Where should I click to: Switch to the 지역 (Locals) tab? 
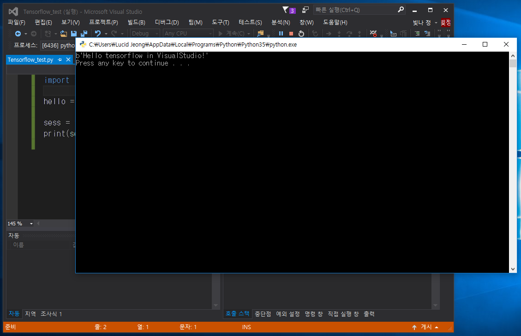click(x=30, y=314)
